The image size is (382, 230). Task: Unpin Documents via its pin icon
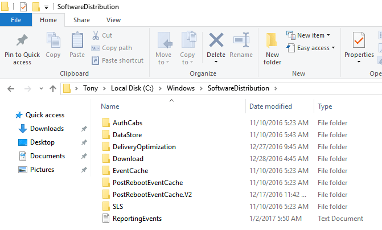pos(84,156)
